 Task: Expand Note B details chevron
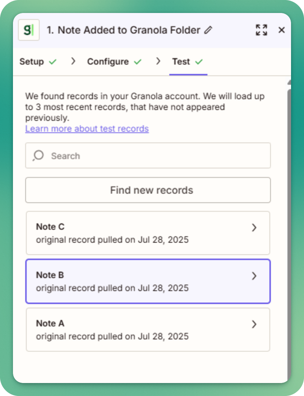[254, 276]
